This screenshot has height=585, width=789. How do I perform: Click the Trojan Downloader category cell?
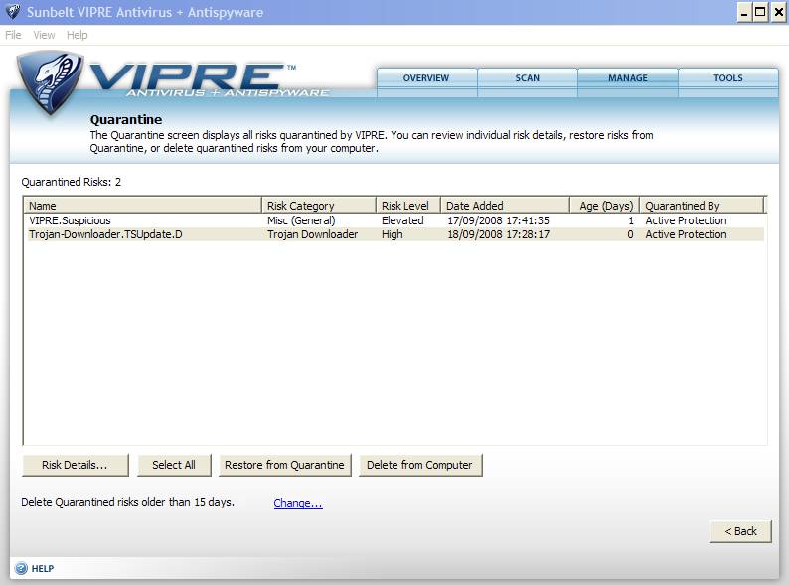pos(312,234)
